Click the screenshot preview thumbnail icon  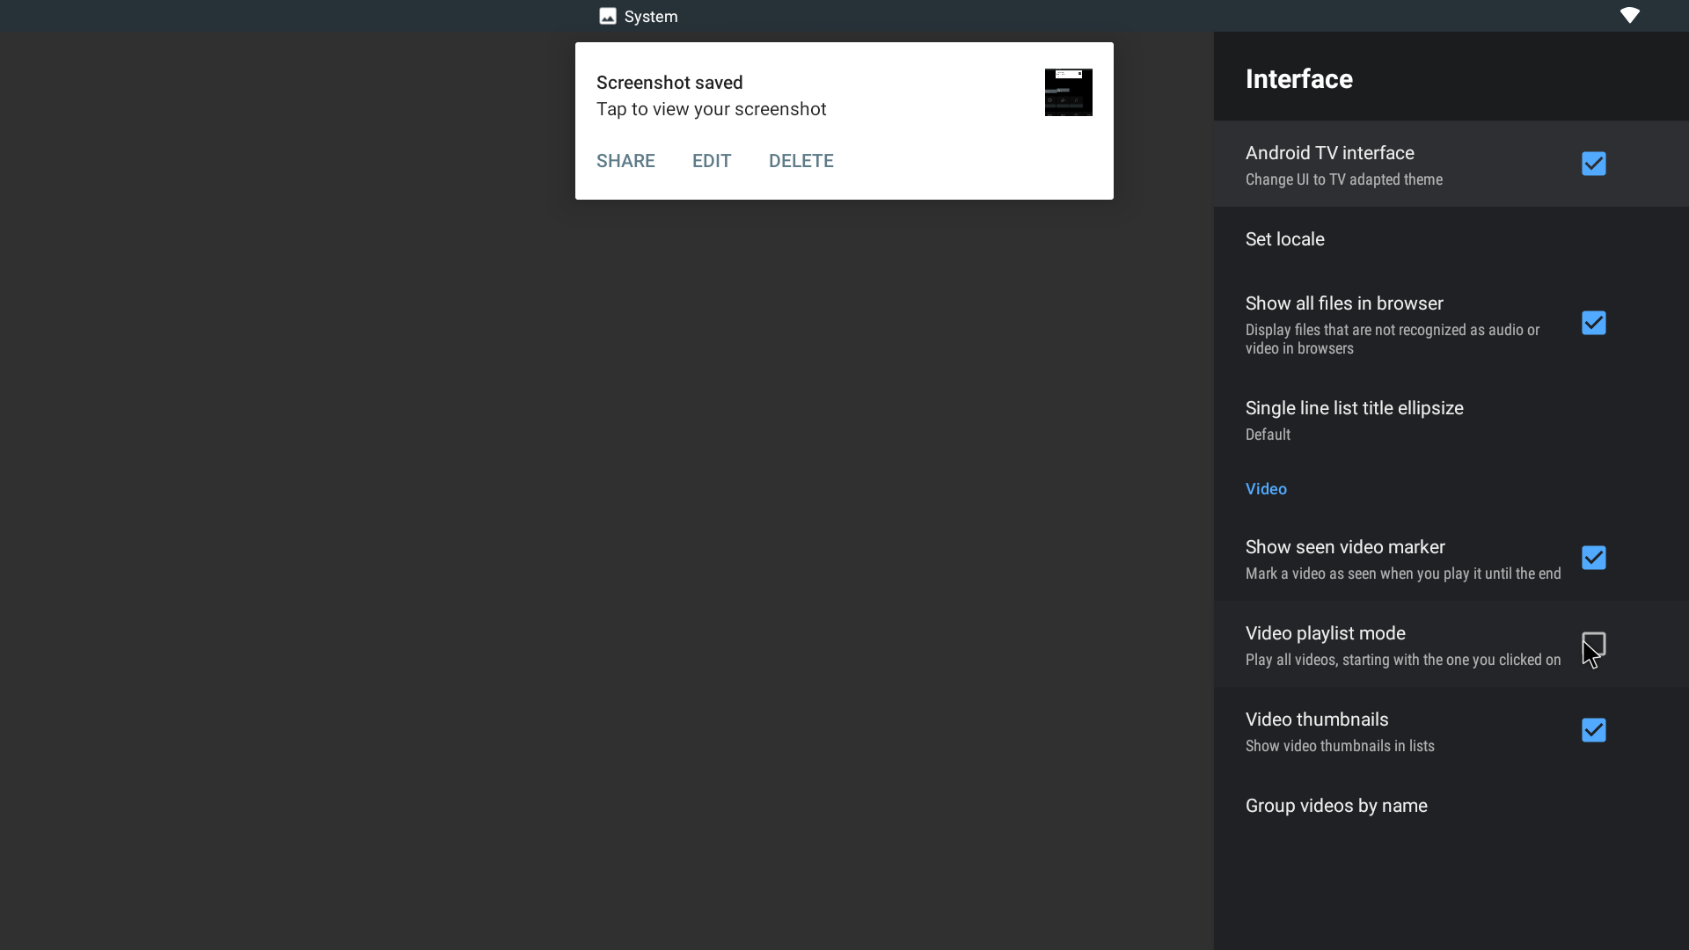(1066, 91)
